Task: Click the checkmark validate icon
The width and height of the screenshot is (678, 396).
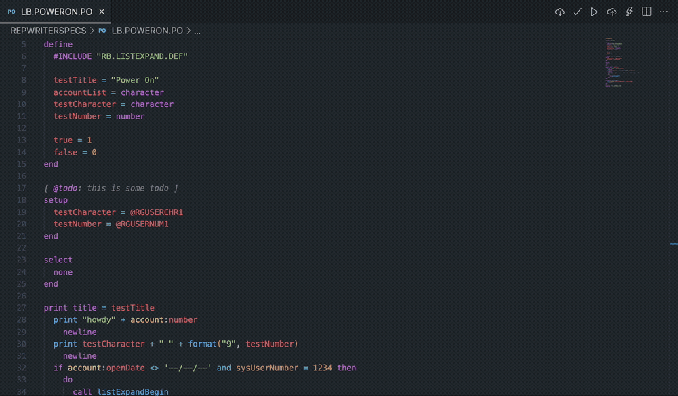Action: [x=577, y=12]
